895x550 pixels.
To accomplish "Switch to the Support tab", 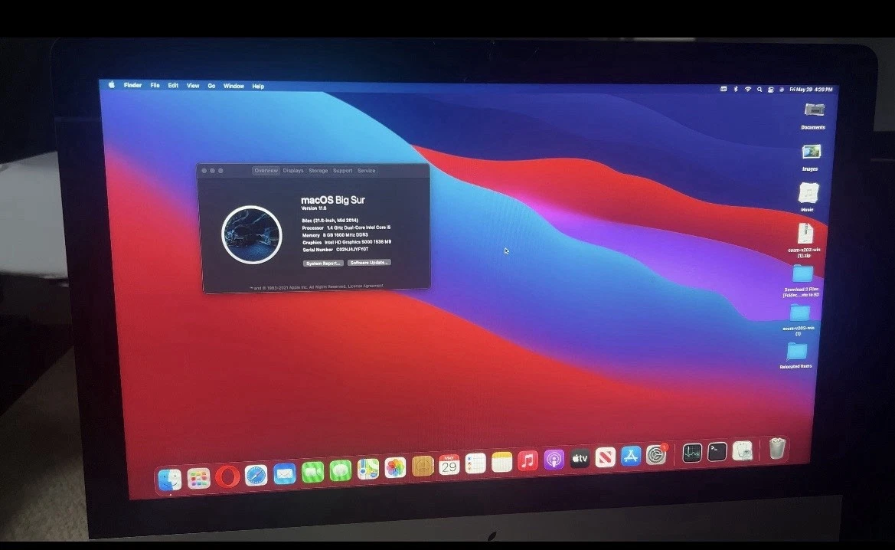I will pyautogui.click(x=342, y=171).
